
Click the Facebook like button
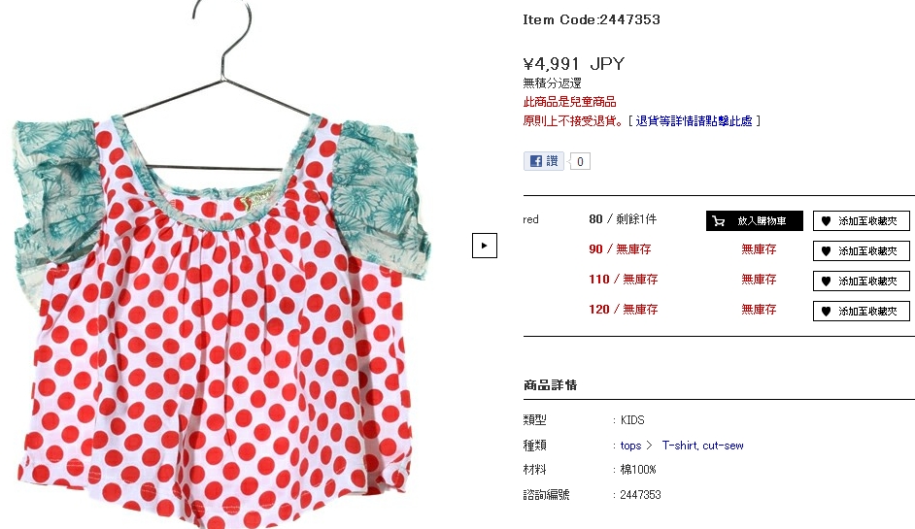(544, 161)
